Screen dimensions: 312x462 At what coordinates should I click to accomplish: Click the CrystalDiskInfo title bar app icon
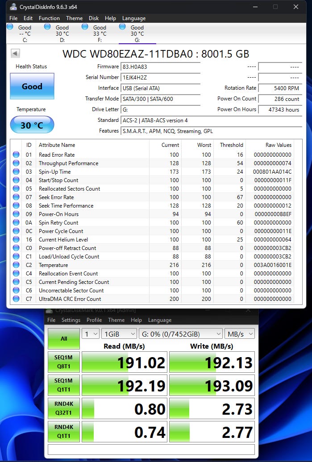tap(13, 7)
